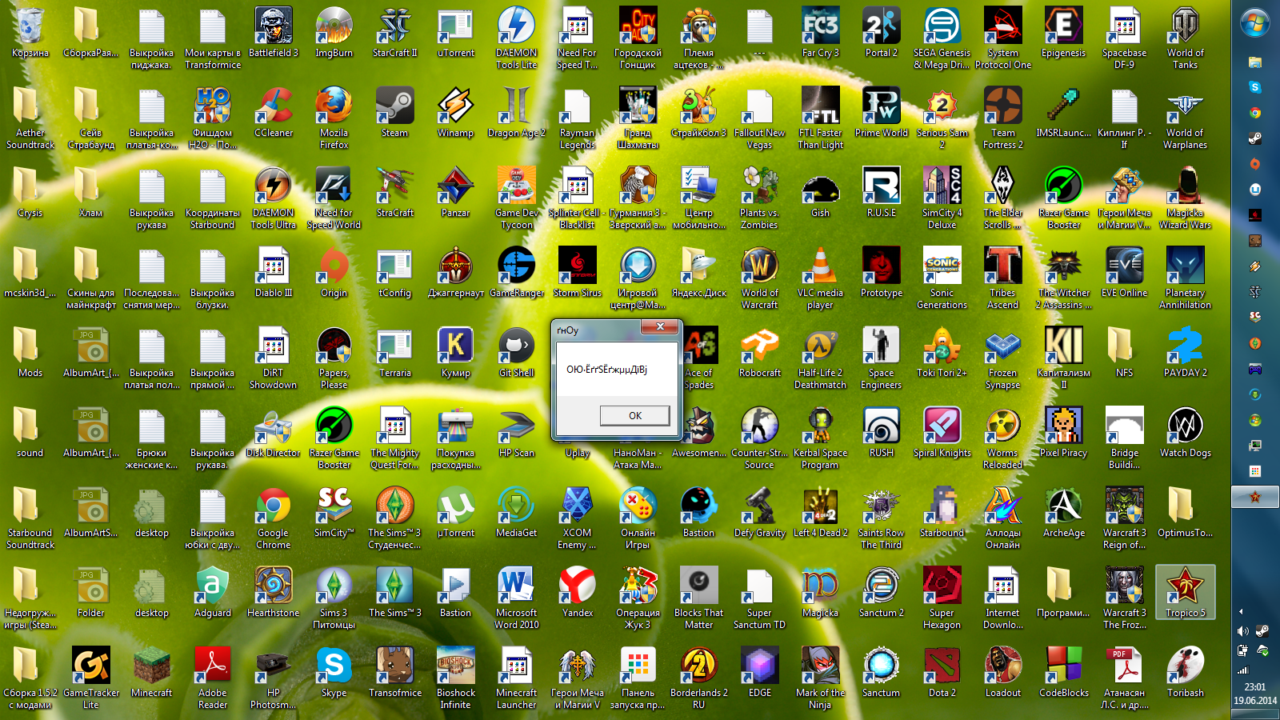Open the Left 4 Dead 2 shortcut
The height and width of the screenshot is (720, 1280).
pos(821,514)
